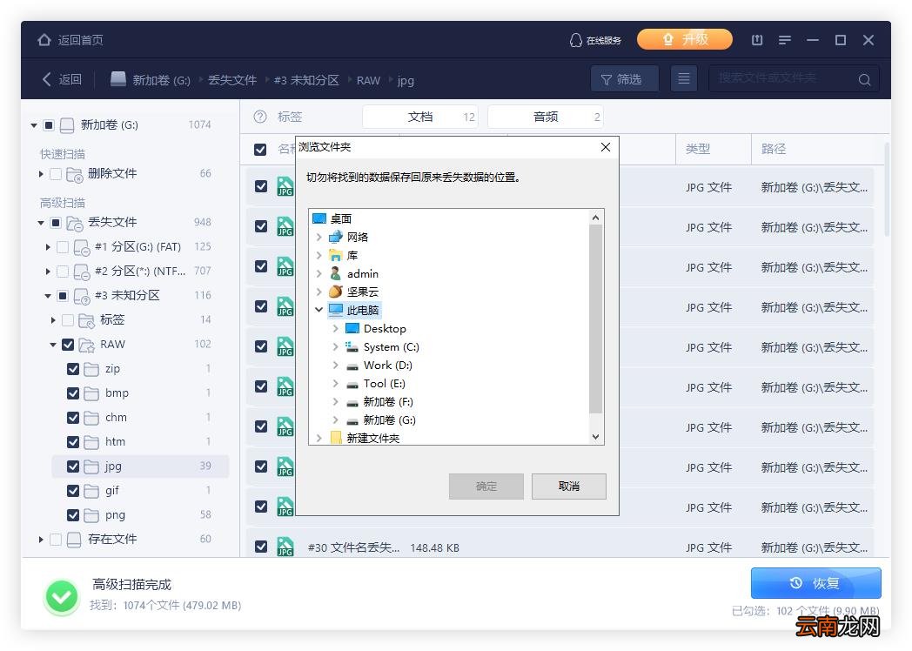Click the folder dialog scroll-up arrow
Screen dimensions: 912x651
[595, 218]
